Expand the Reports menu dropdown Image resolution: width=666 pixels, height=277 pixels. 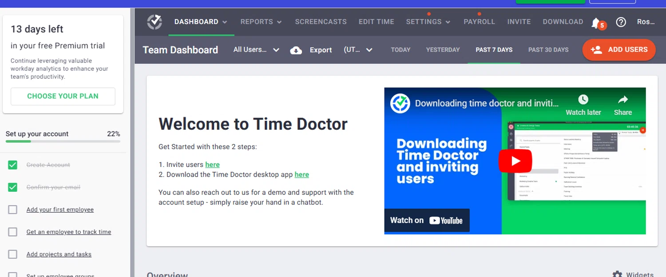[261, 22]
